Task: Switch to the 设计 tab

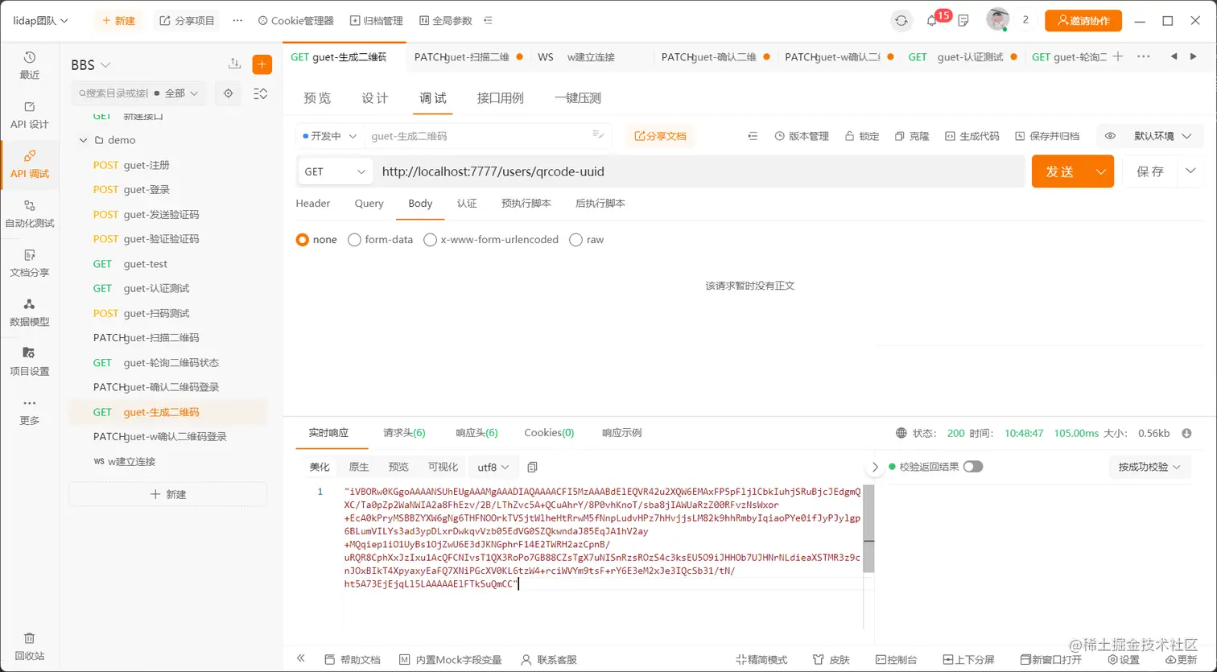Action: click(x=375, y=98)
